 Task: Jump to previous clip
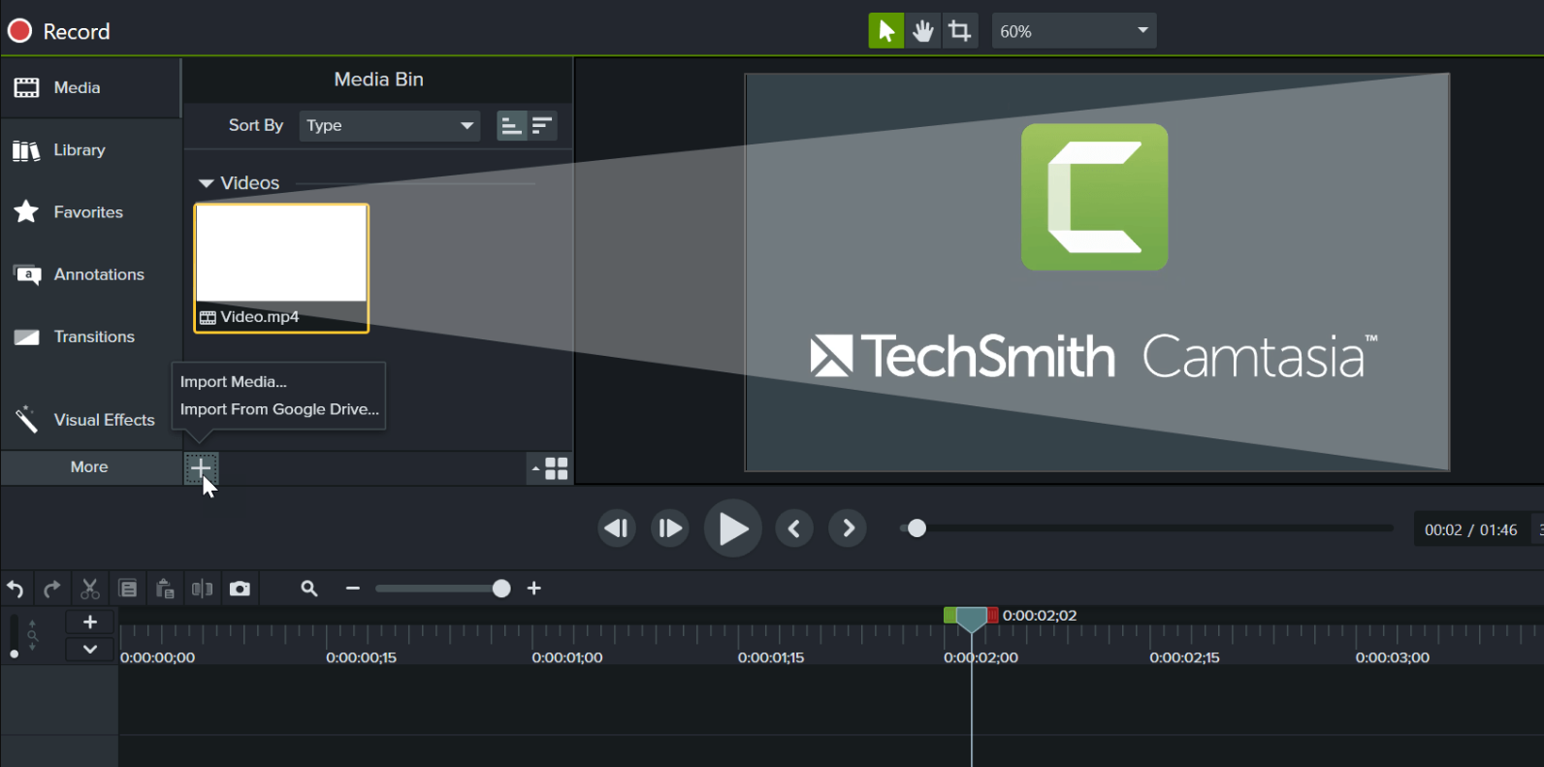(794, 528)
